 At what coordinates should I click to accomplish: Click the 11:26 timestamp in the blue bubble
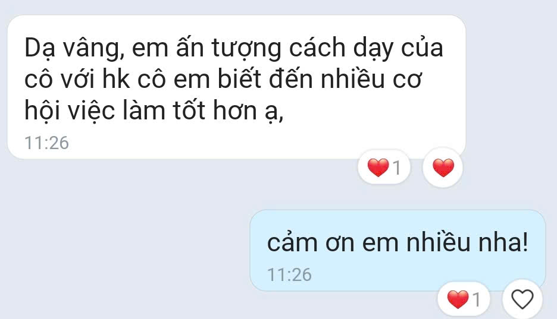(289, 274)
